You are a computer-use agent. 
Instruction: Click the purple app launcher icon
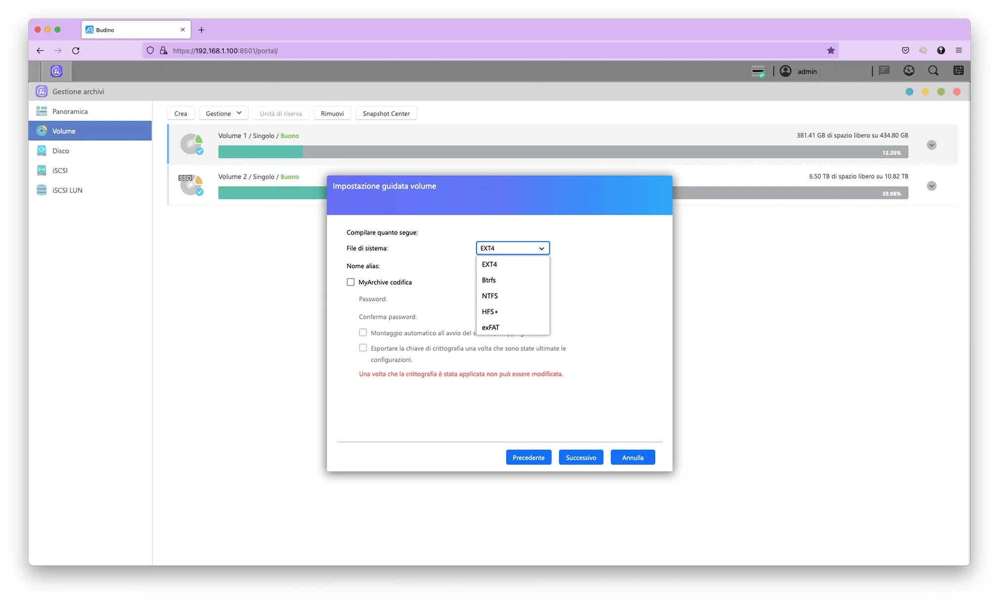click(x=56, y=71)
